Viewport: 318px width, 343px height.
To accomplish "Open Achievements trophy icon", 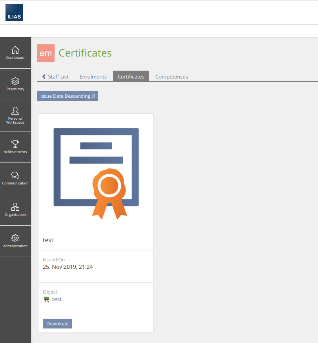I will pos(15,147).
